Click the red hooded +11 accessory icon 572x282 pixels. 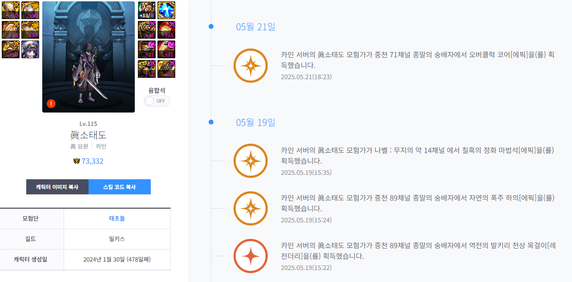[166, 30]
